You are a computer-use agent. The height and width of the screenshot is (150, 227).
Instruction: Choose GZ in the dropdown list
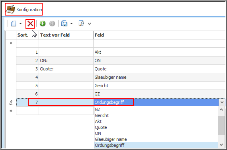coord(156,109)
